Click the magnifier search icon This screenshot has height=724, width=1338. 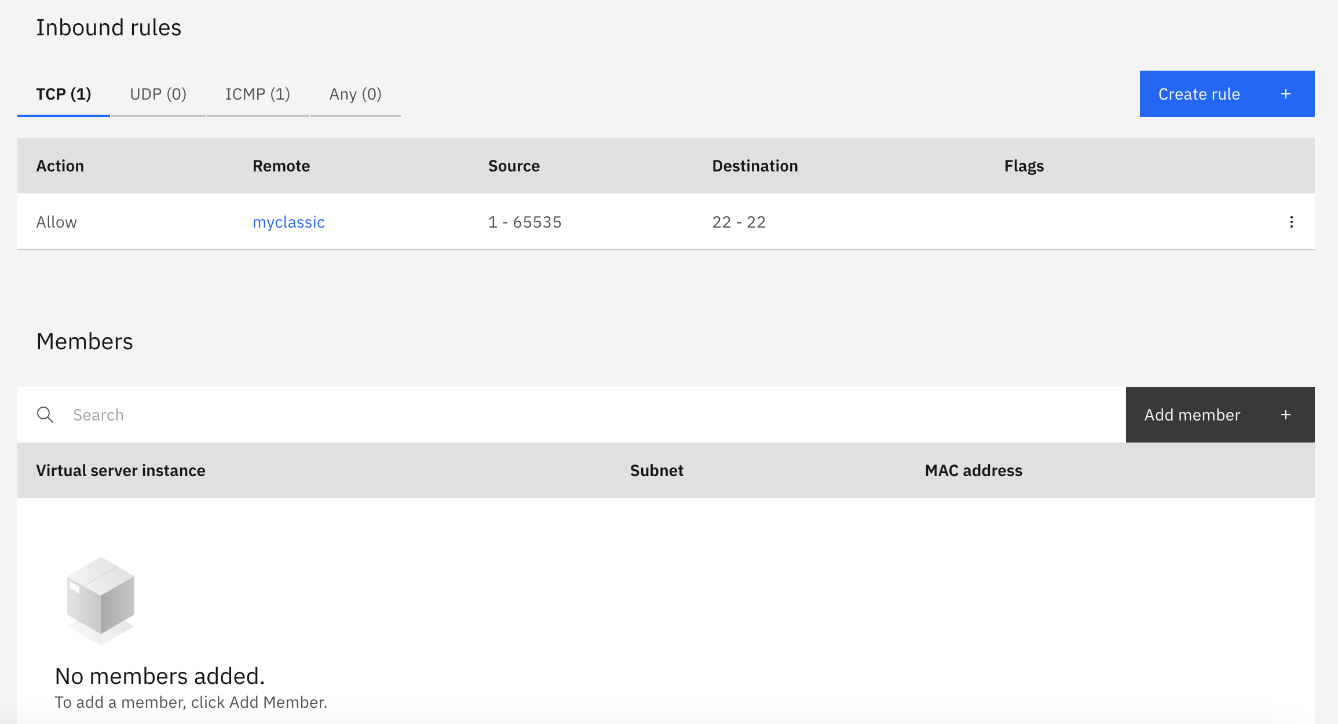(45, 415)
